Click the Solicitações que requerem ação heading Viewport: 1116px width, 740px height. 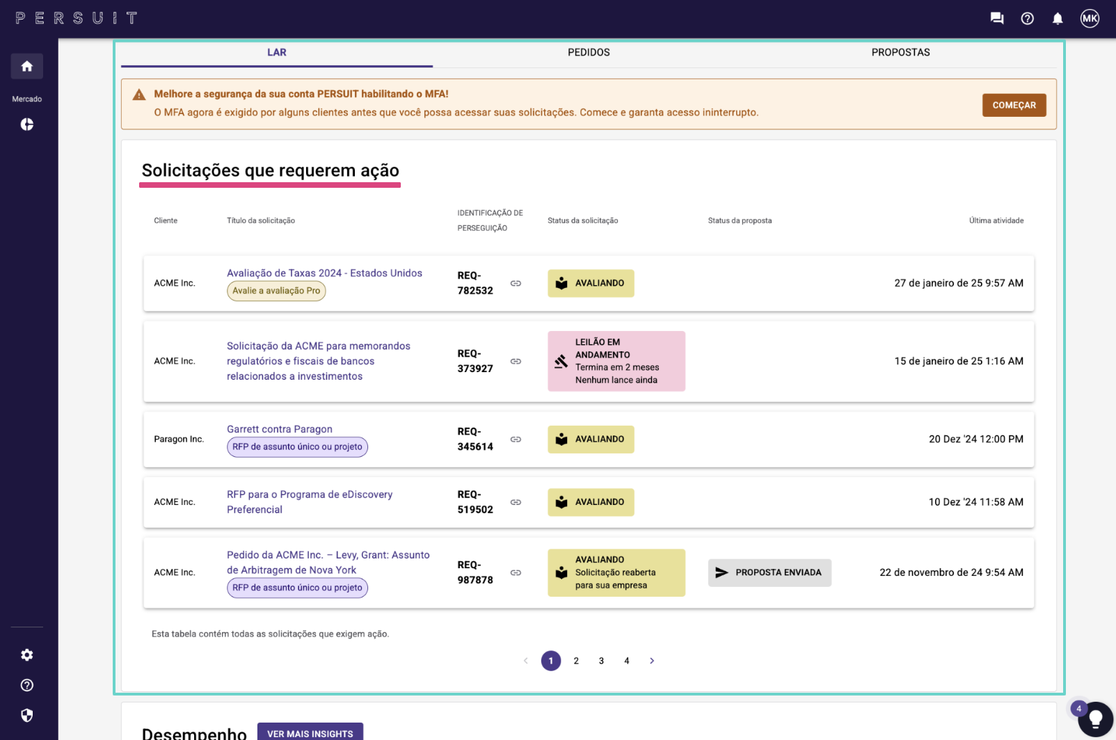click(x=271, y=170)
